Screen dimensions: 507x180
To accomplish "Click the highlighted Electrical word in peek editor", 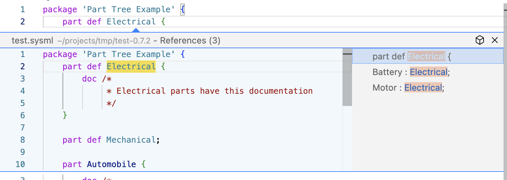I will point(131,67).
